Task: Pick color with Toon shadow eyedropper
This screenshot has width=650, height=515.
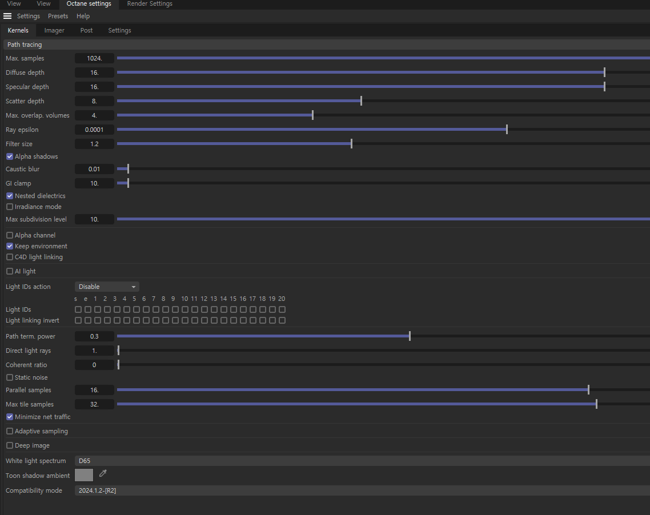Action: point(103,473)
